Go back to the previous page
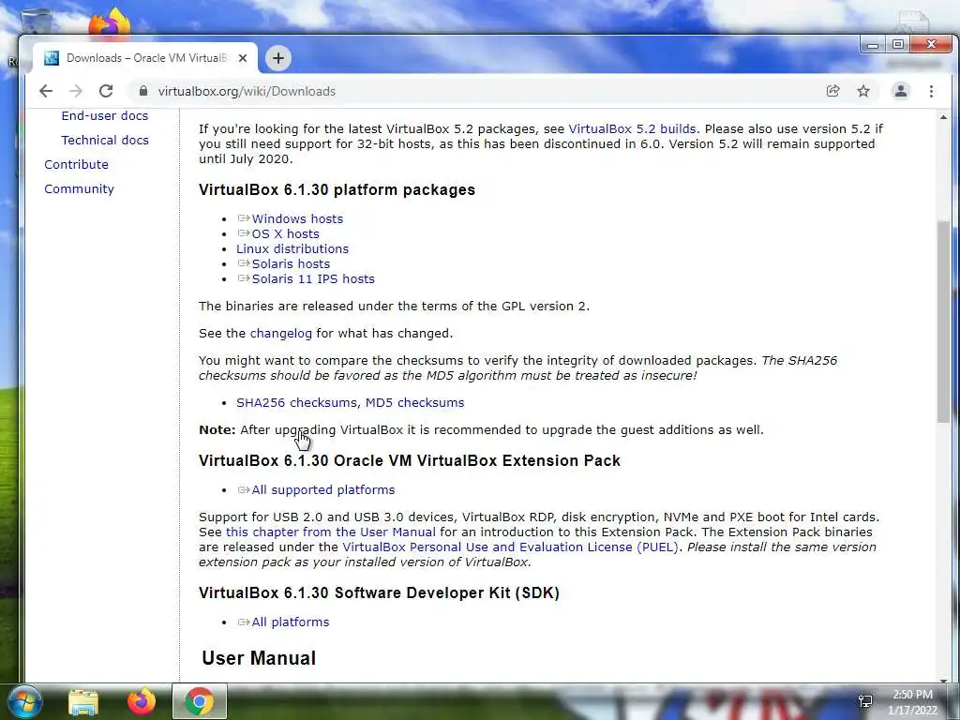The width and height of the screenshot is (960, 720). [46, 91]
